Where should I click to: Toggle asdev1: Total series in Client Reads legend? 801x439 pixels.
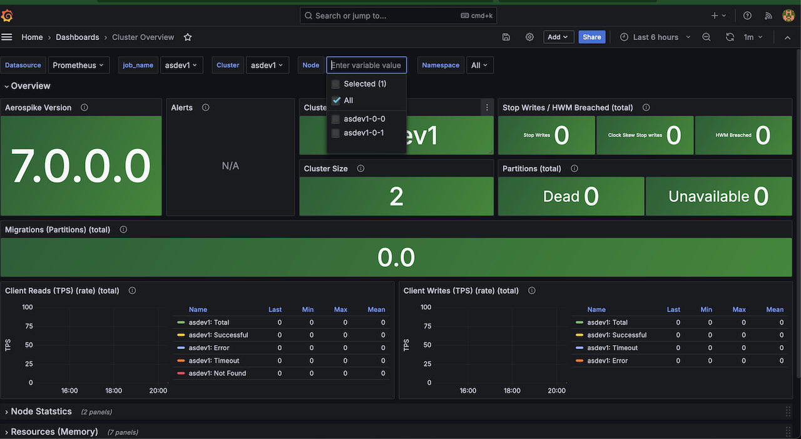(209, 322)
